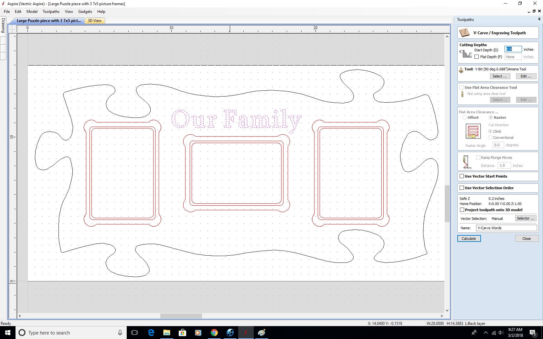
Task: Click the Close toolpath button
Action: point(527,239)
